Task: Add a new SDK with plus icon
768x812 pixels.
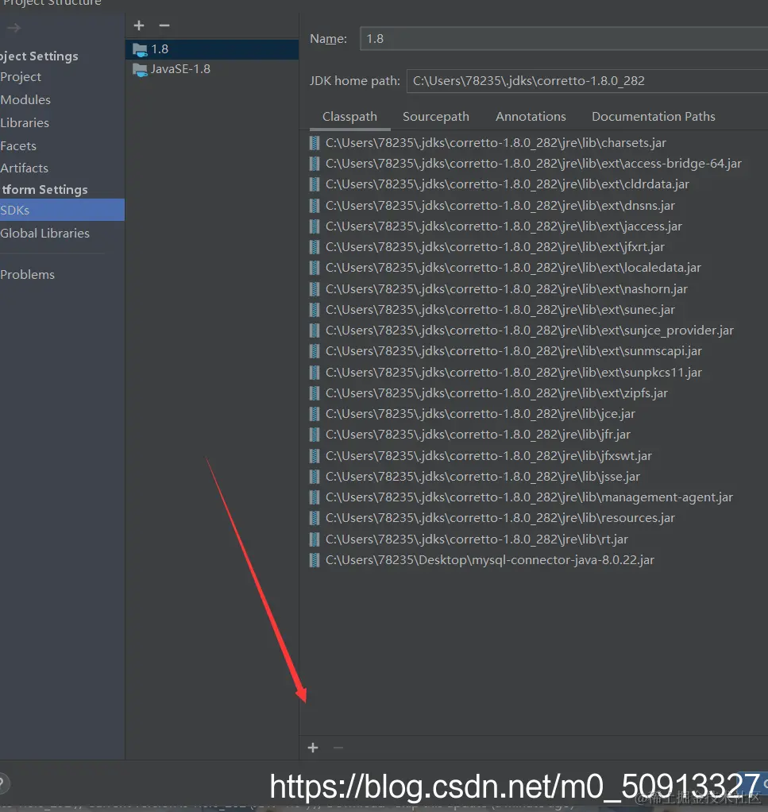Action: (139, 25)
